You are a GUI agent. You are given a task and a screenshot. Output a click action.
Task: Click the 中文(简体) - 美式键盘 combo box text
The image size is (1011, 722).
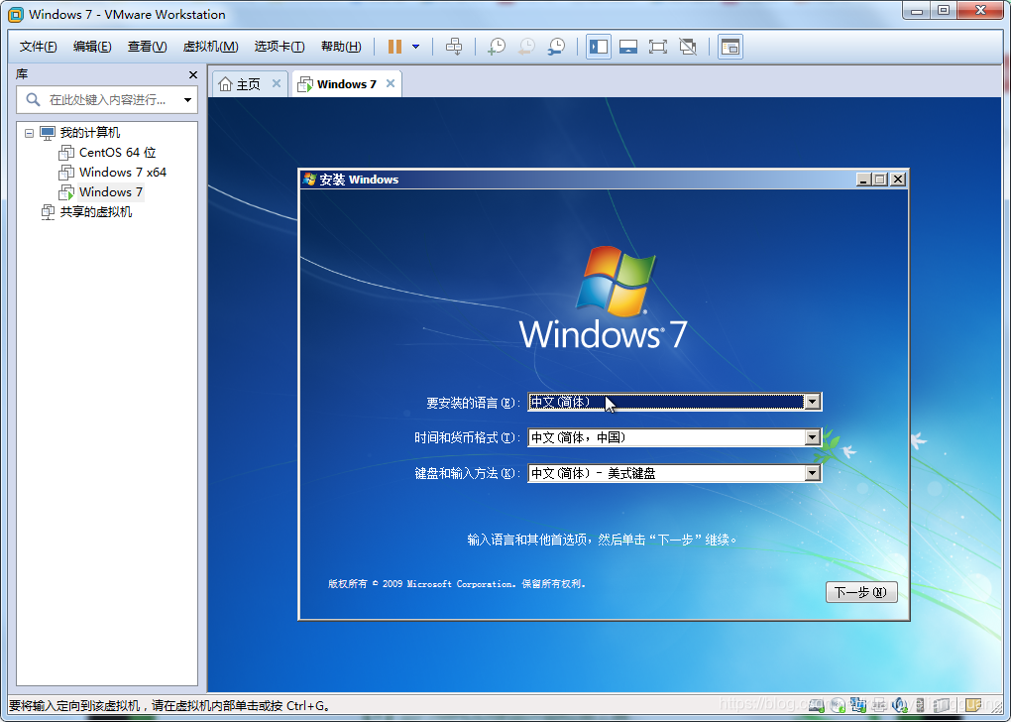593,473
